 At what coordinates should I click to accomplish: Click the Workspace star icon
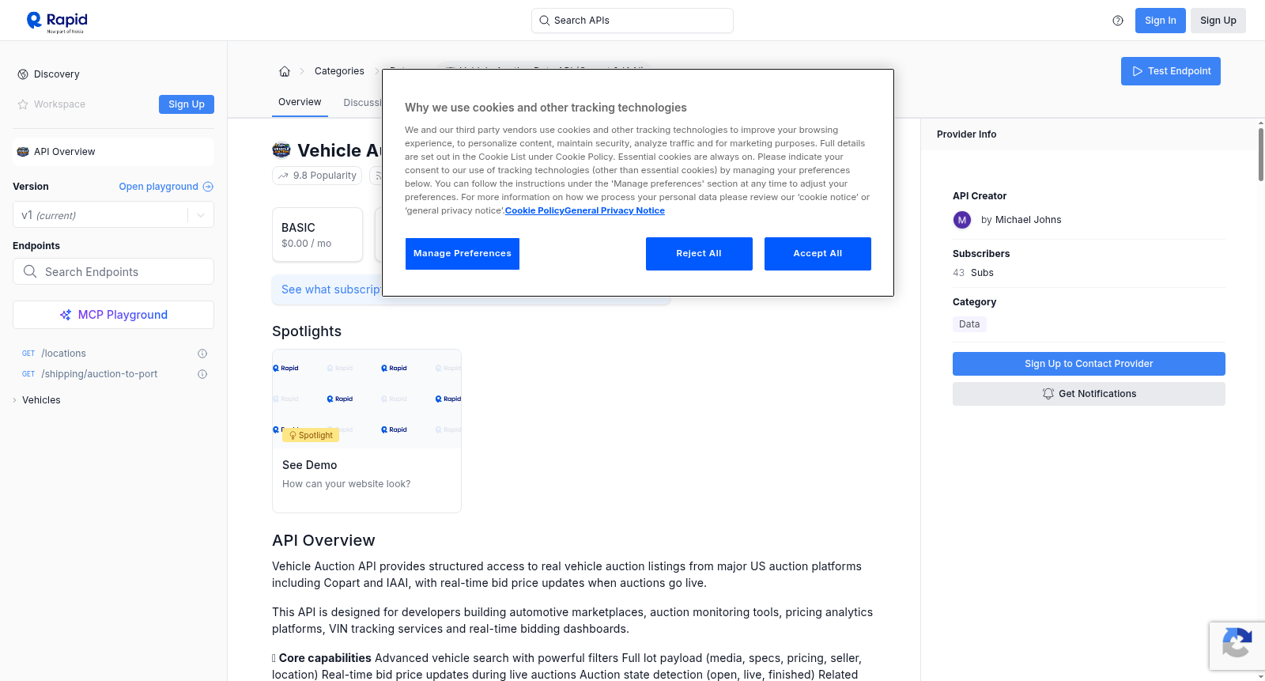click(23, 104)
